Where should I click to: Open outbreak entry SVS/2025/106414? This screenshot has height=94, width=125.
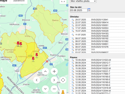(100, 23)
